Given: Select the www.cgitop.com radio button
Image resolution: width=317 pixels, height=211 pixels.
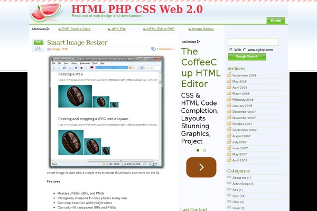Looking at the screenshot, I should tap(244, 50).
